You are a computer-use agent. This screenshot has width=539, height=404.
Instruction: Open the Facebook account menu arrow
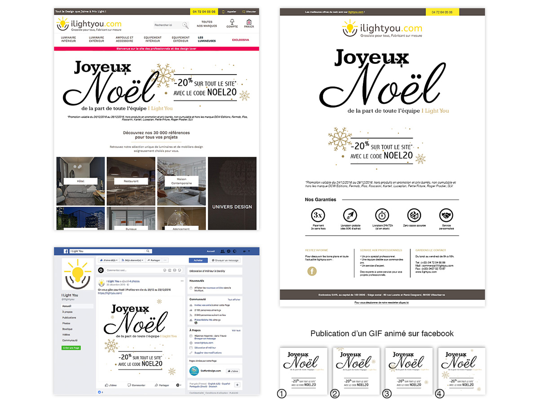pyautogui.click(x=249, y=251)
